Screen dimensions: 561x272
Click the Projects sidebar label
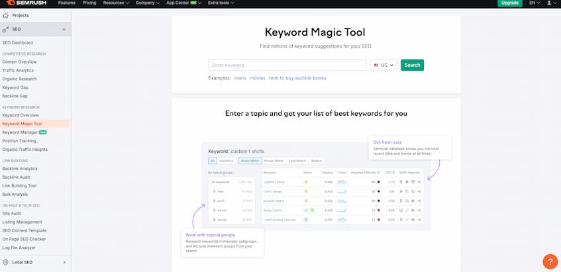(x=21, y=15)
